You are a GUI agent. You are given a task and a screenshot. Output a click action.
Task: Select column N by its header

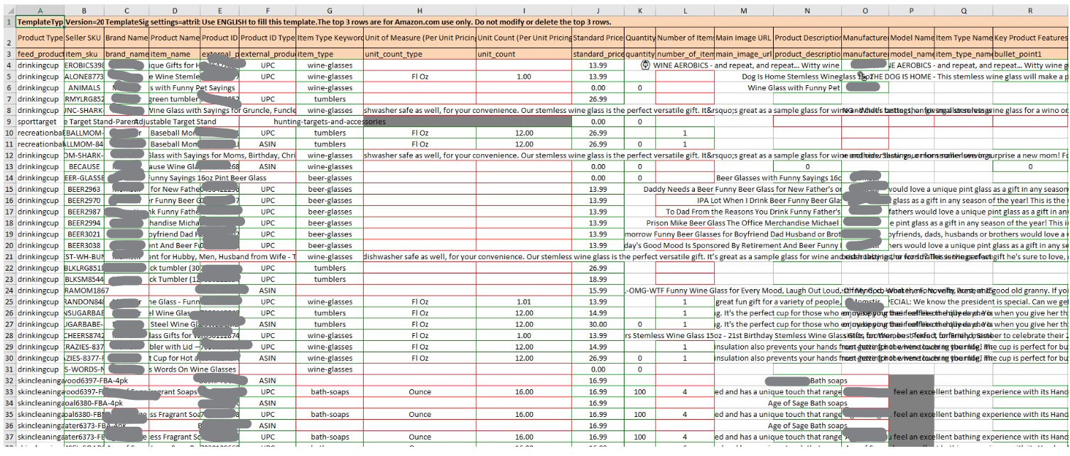pyautogui.click(x=807, y=11)
